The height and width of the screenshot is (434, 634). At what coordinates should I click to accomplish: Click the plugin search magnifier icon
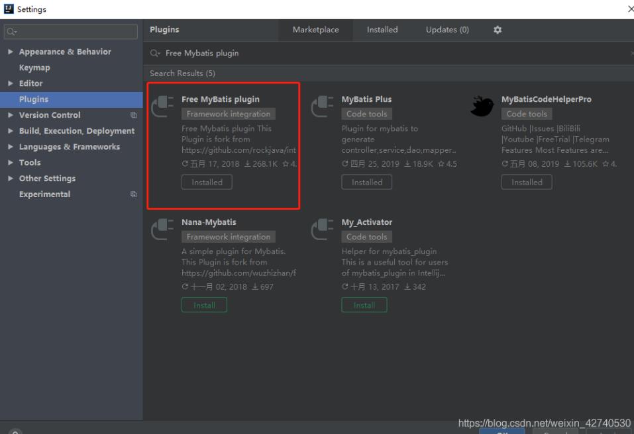[155, 54]
